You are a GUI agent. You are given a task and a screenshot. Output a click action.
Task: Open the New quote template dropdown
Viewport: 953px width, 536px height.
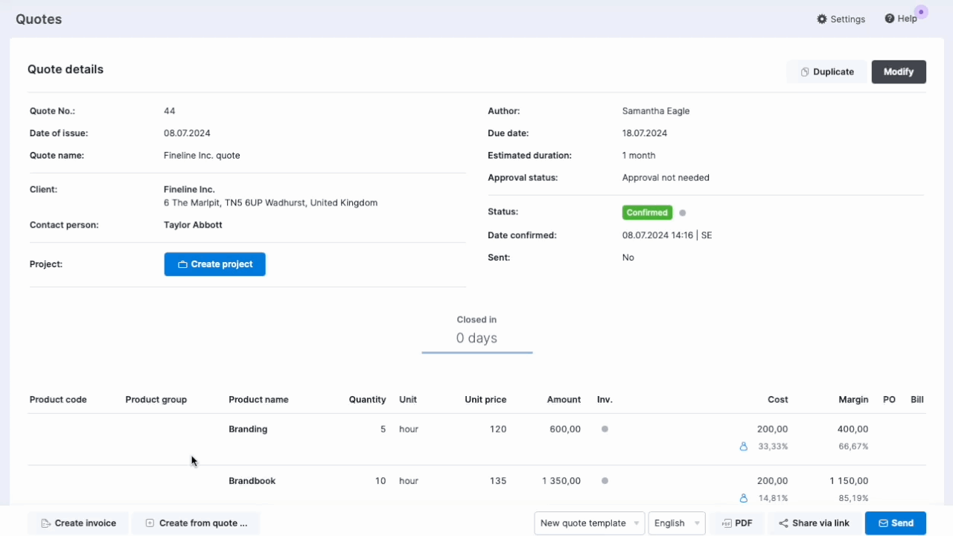(x=590, y=523)
